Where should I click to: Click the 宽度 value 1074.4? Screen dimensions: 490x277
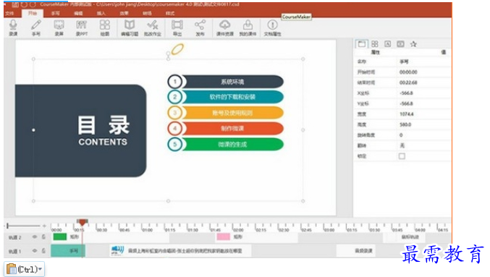pos(407,114)
